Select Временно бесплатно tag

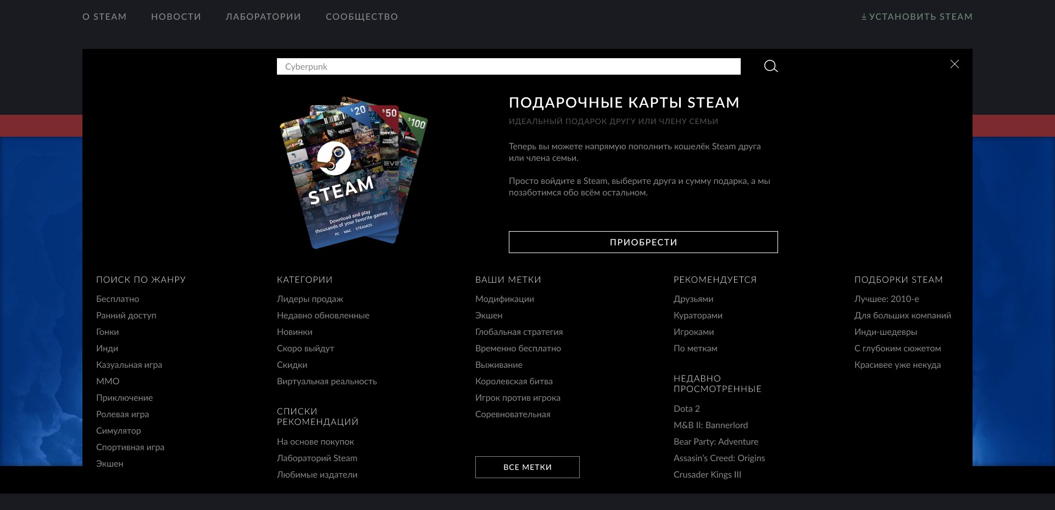[518, 349]
